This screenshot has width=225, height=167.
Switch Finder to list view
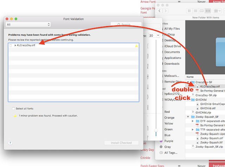click(x=195, y=11)
